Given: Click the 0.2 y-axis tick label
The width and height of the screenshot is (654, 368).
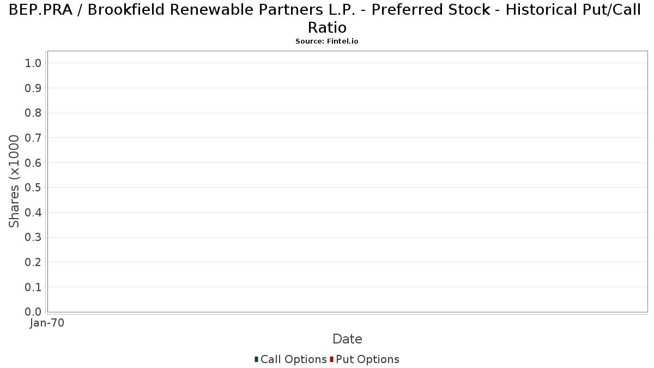Looking at the screenshot, I should (33, 262).
